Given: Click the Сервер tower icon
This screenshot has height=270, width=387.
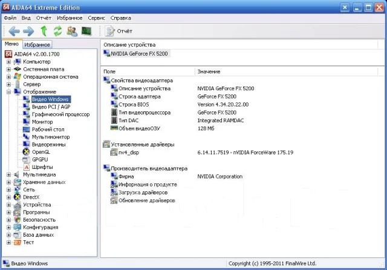Looking at the screenshot, I should 18,85.
